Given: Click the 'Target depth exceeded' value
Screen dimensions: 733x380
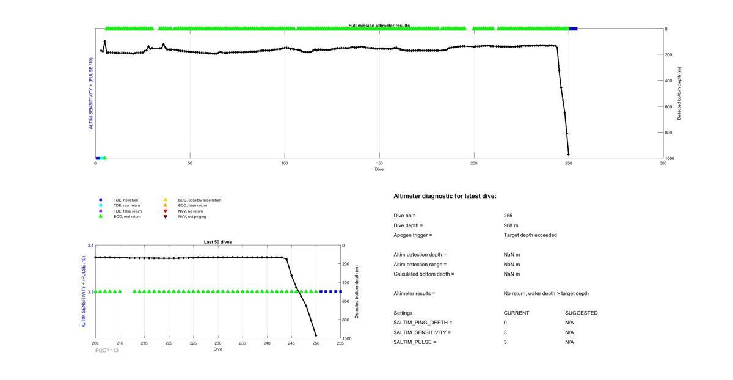Looking at the screenshot, I should click(530, 235).
